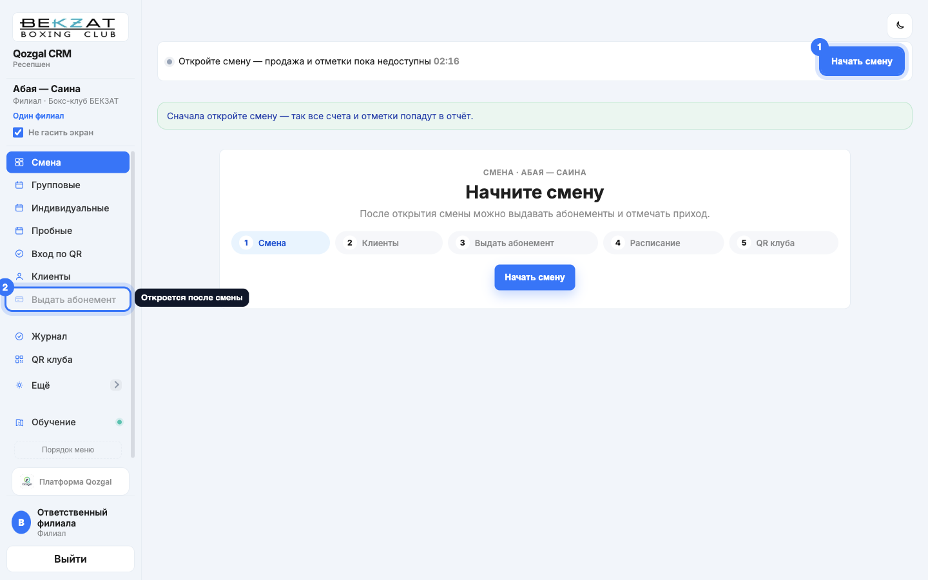Image resolution: width=928 pixels, height=580 pixels.
Task: Click the BEKZAT Boxing Club logo
Action: (70, 27)
